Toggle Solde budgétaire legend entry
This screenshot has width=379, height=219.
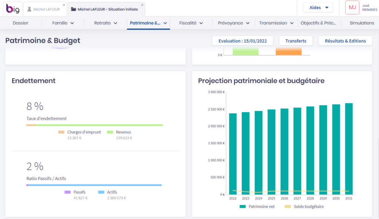[303, 206]
